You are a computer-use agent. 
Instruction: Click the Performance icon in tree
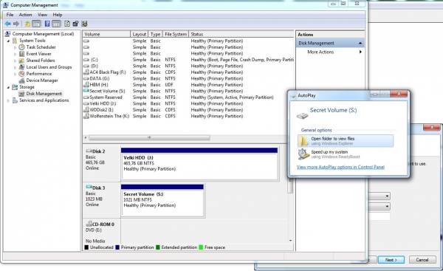(x=21, y=74)
